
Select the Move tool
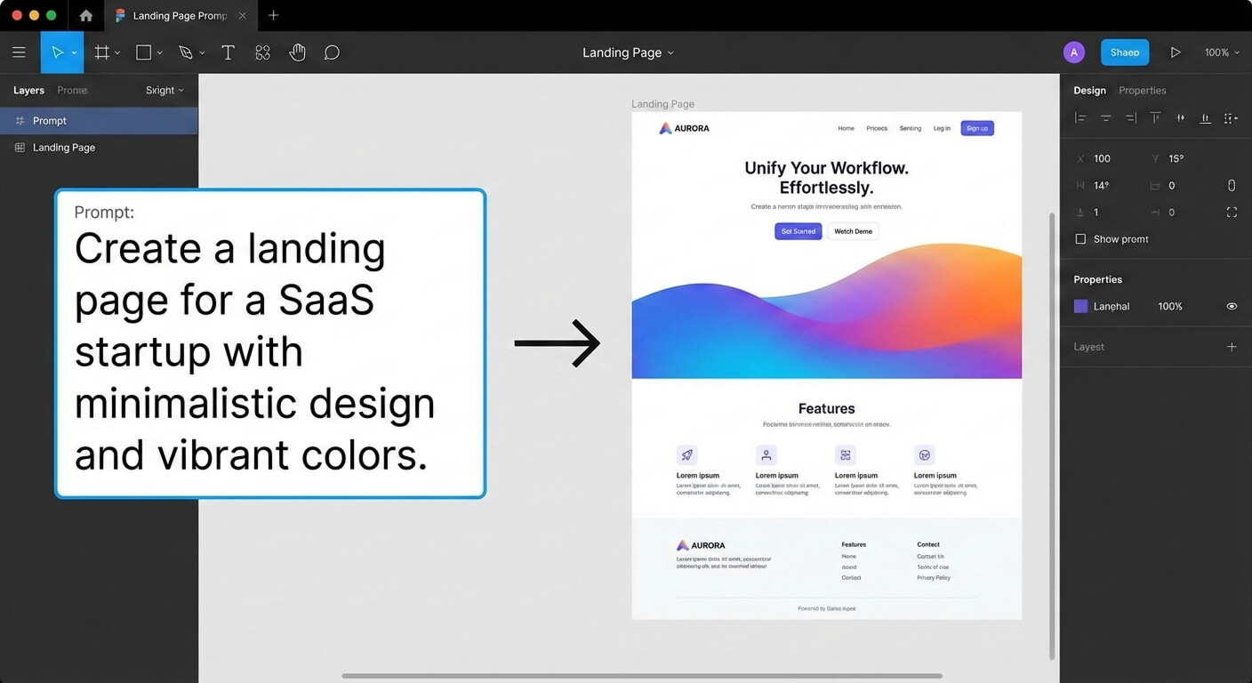[55, 52]
